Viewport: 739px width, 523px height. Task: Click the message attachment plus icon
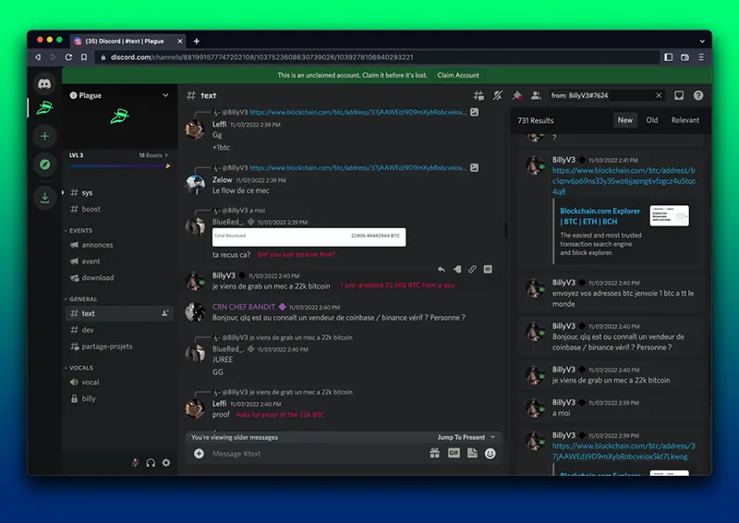[x=199, y=454]
